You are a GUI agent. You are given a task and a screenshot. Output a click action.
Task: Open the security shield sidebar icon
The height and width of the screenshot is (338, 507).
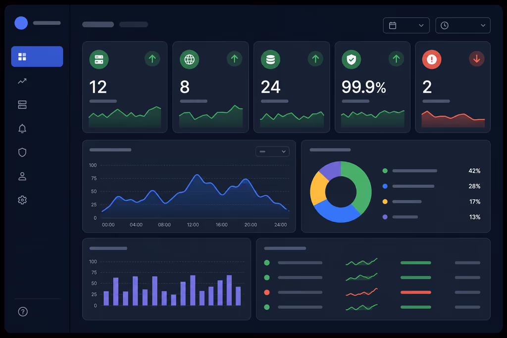22,152
